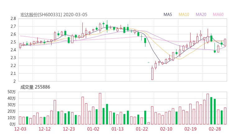Click the MA60 legend label

(218, 15)
